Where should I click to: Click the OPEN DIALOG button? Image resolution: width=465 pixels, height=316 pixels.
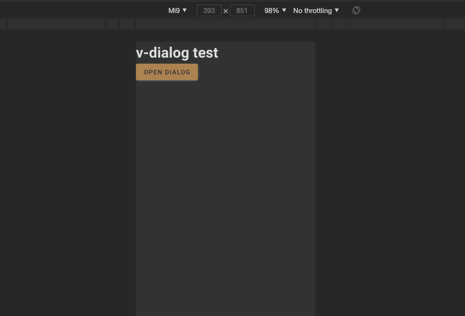tap(167, 72)
